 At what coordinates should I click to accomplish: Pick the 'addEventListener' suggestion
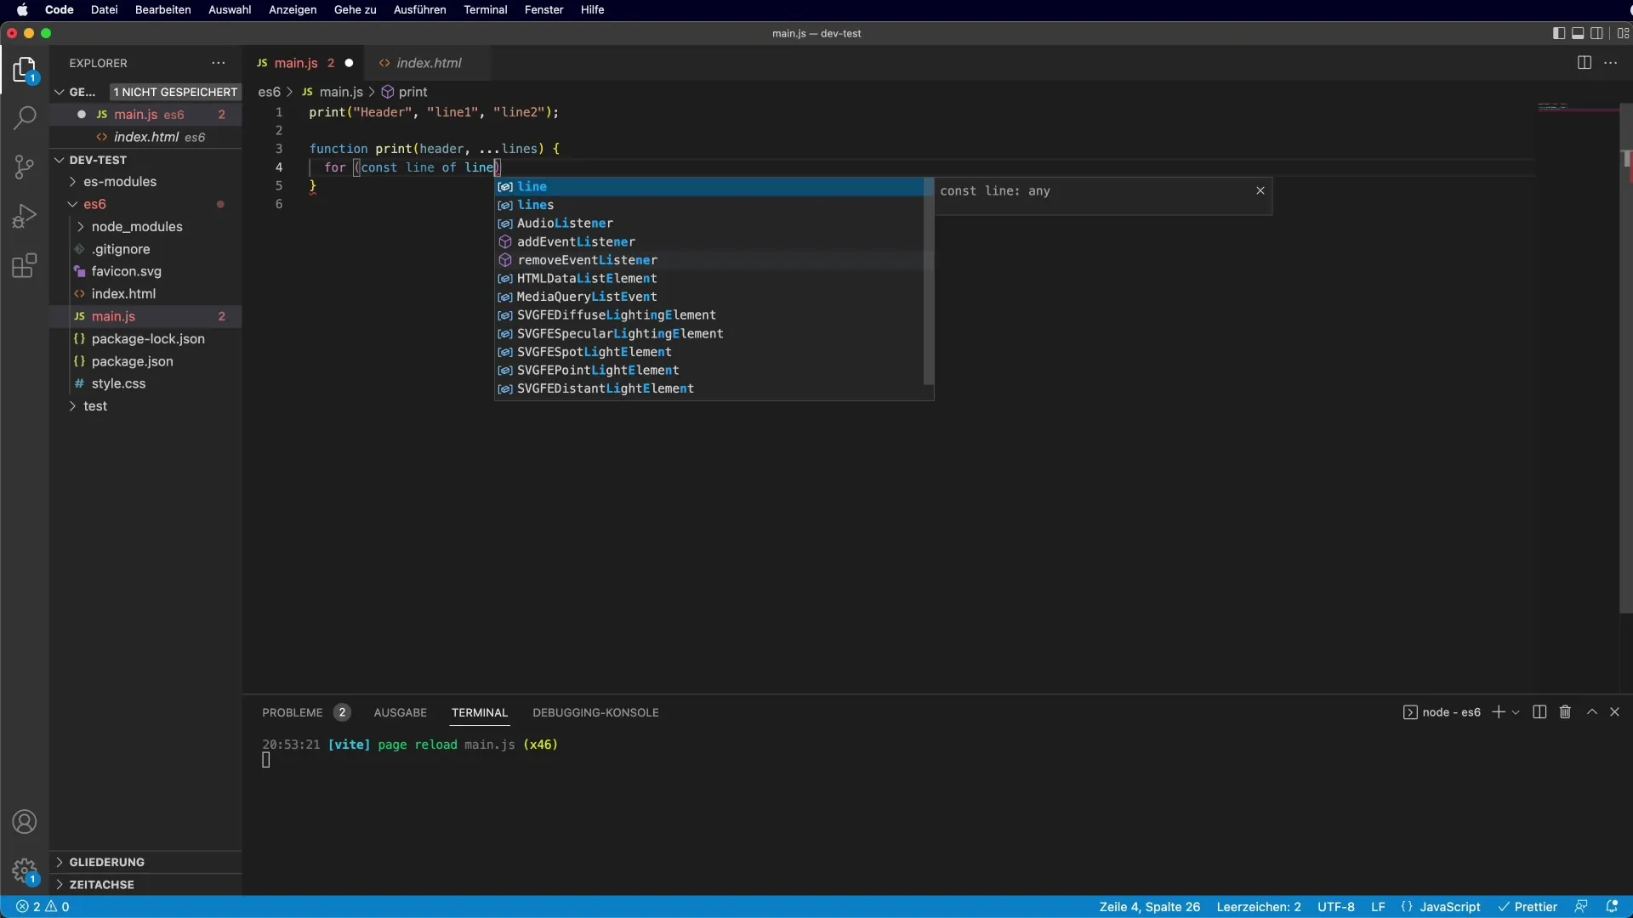710,242
